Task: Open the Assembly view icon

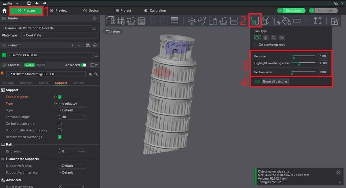Action: tap(335, 21)
